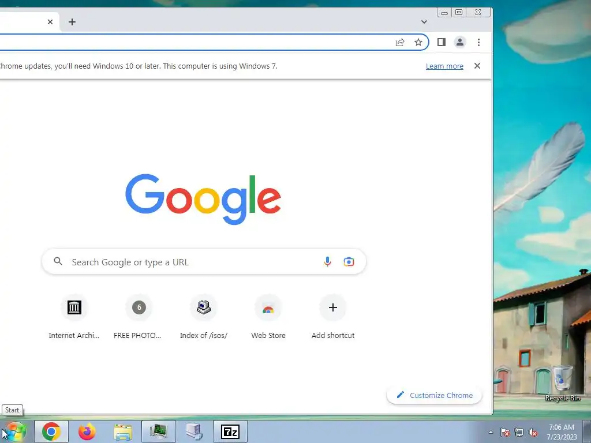Bookmark this tab with star icon

418,42
